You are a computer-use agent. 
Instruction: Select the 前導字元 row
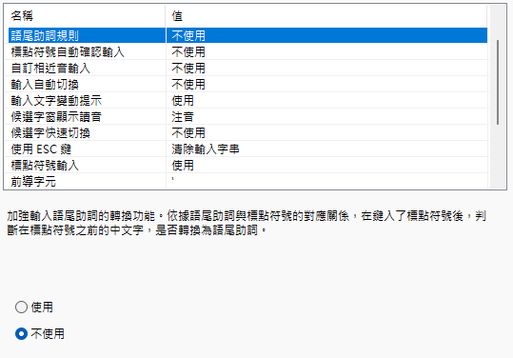pyautogui.click(x=247, y=181)
